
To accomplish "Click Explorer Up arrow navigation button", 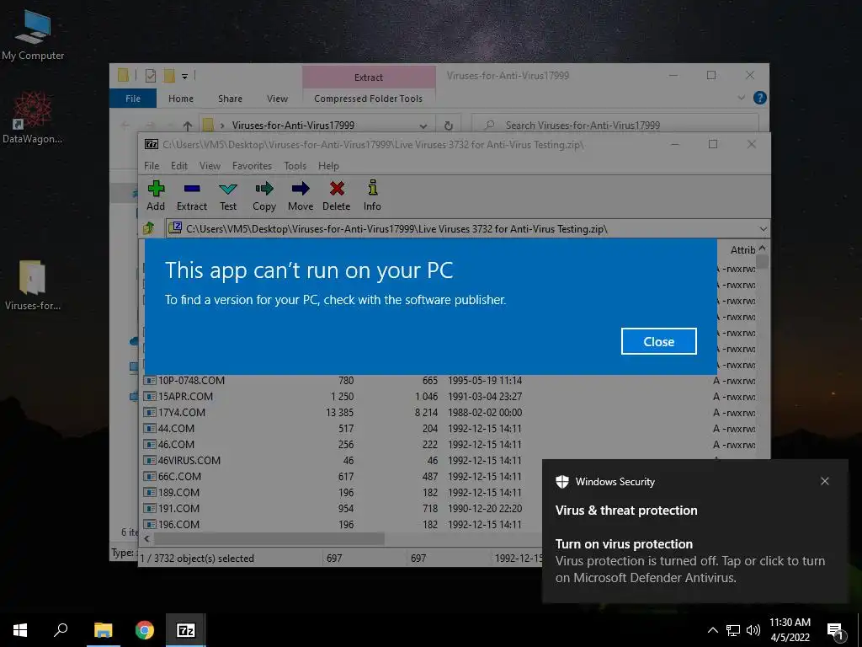I will (x=188, y=126).
